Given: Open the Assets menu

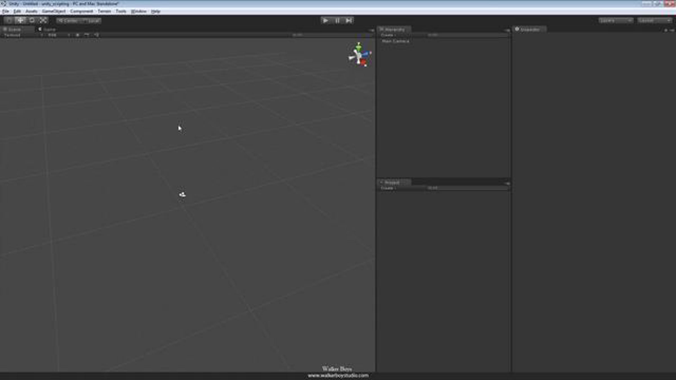Looking at the screenshot, I should (x=31, y=11).
